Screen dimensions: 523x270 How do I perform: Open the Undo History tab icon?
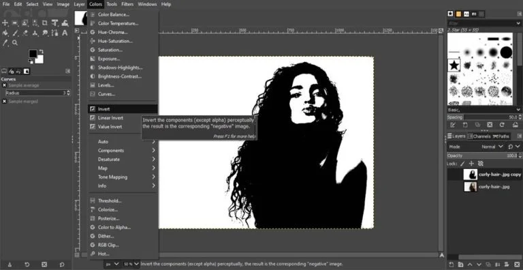pos(18,71)
